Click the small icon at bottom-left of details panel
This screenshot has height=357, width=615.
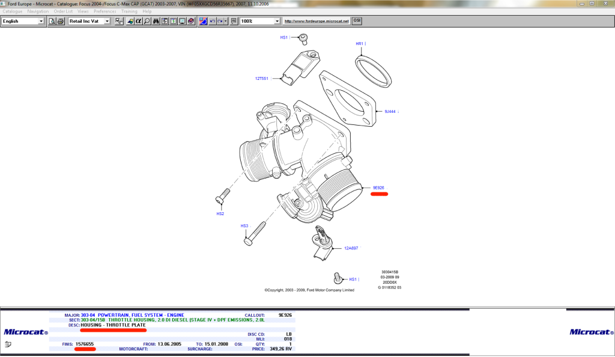click(8, 344)
